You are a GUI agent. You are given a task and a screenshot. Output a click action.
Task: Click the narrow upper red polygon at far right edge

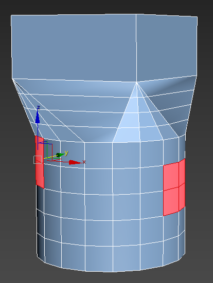point(182,173)
